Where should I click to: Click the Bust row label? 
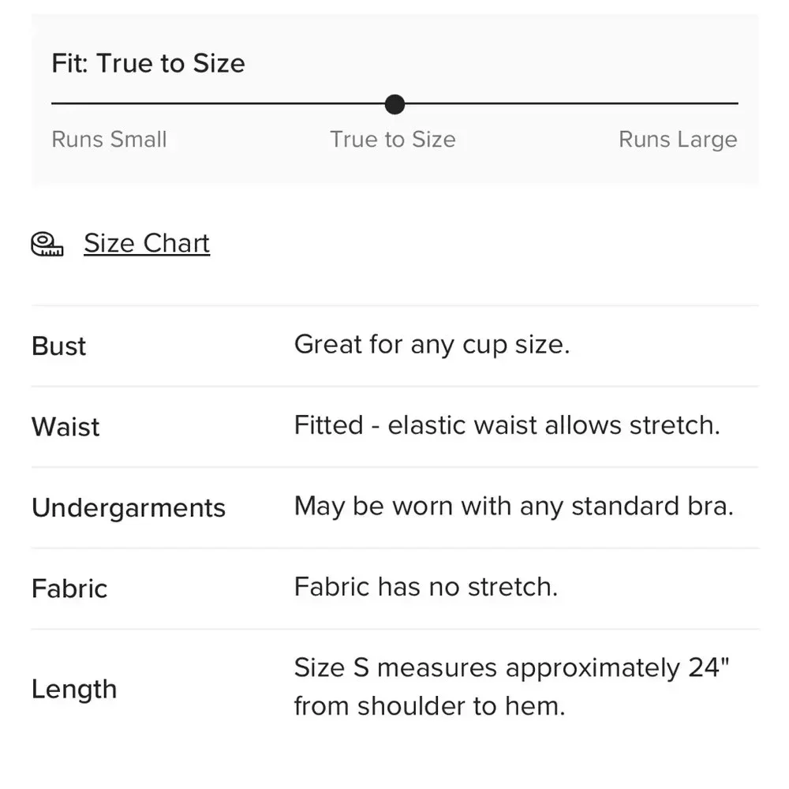click(x=59, y=346)
